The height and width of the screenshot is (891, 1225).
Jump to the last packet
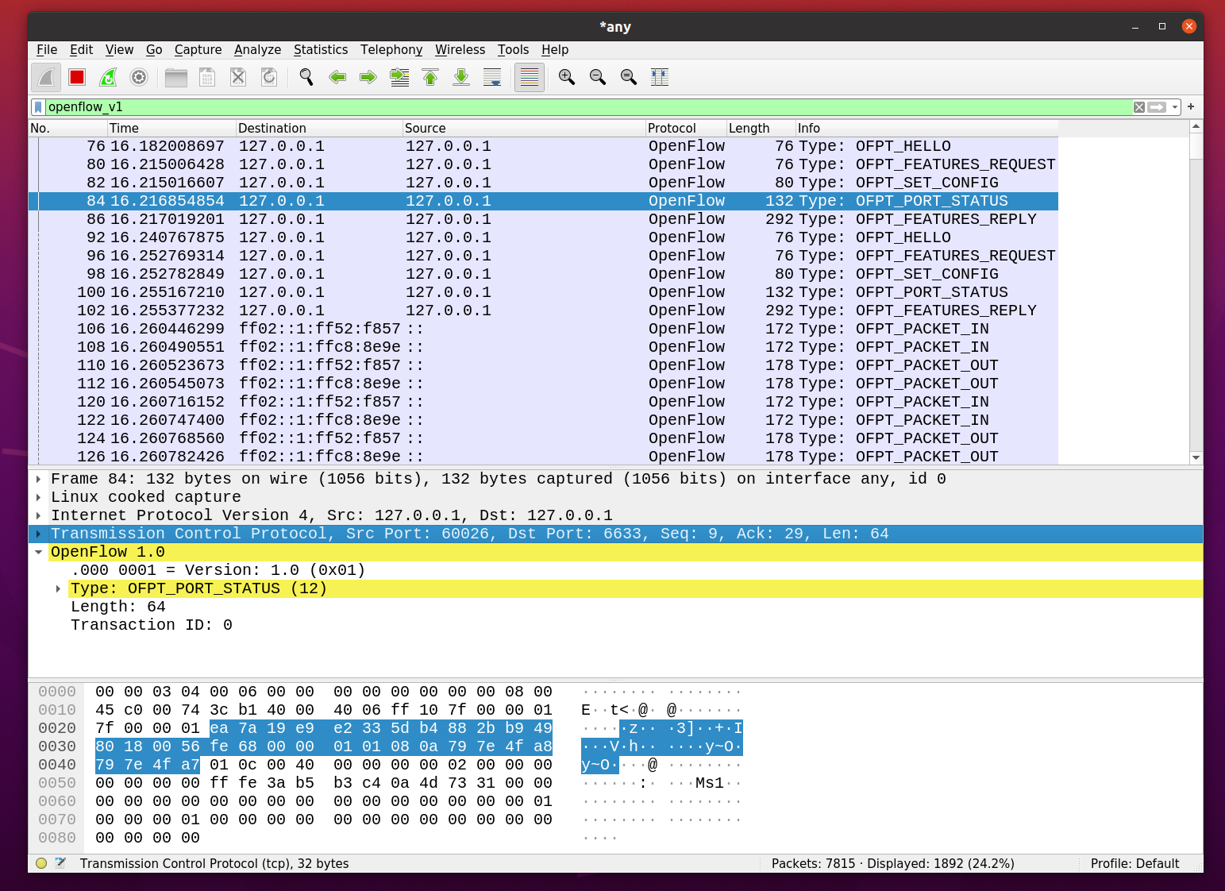pyautogui.click(x=461, y=77)
